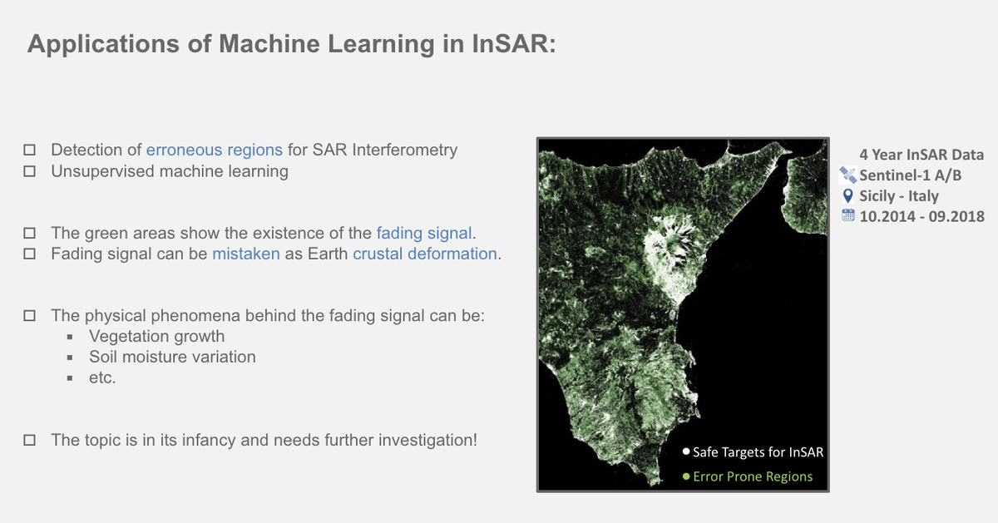Click the calendar icon beside 10.2014 - 09.2018
The width and height of the screenshot is (998, 523).
click(848, 216)
